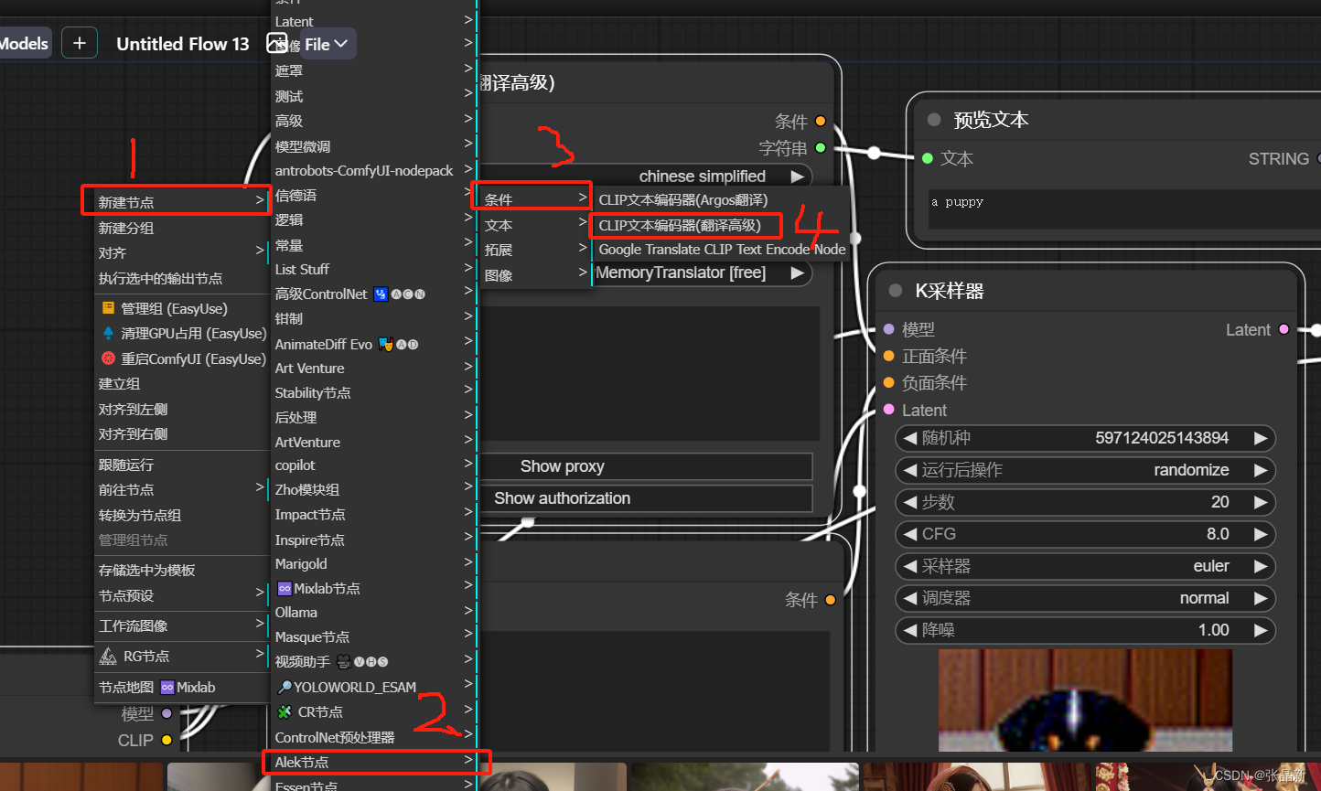Image resolution: width=1321 pixels, height=791 pixels.
Task: Open the 调度器 normal dropdown
Action: tap(1085, 598)
